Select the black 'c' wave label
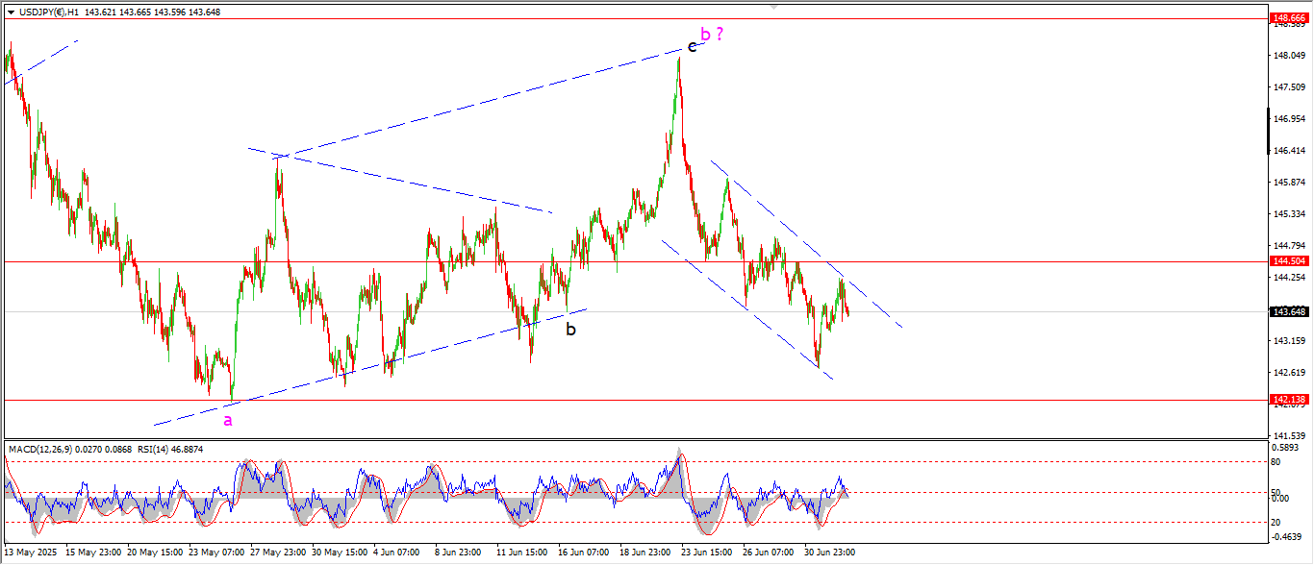The image size is (1314, 565). (x=692, y=46)
